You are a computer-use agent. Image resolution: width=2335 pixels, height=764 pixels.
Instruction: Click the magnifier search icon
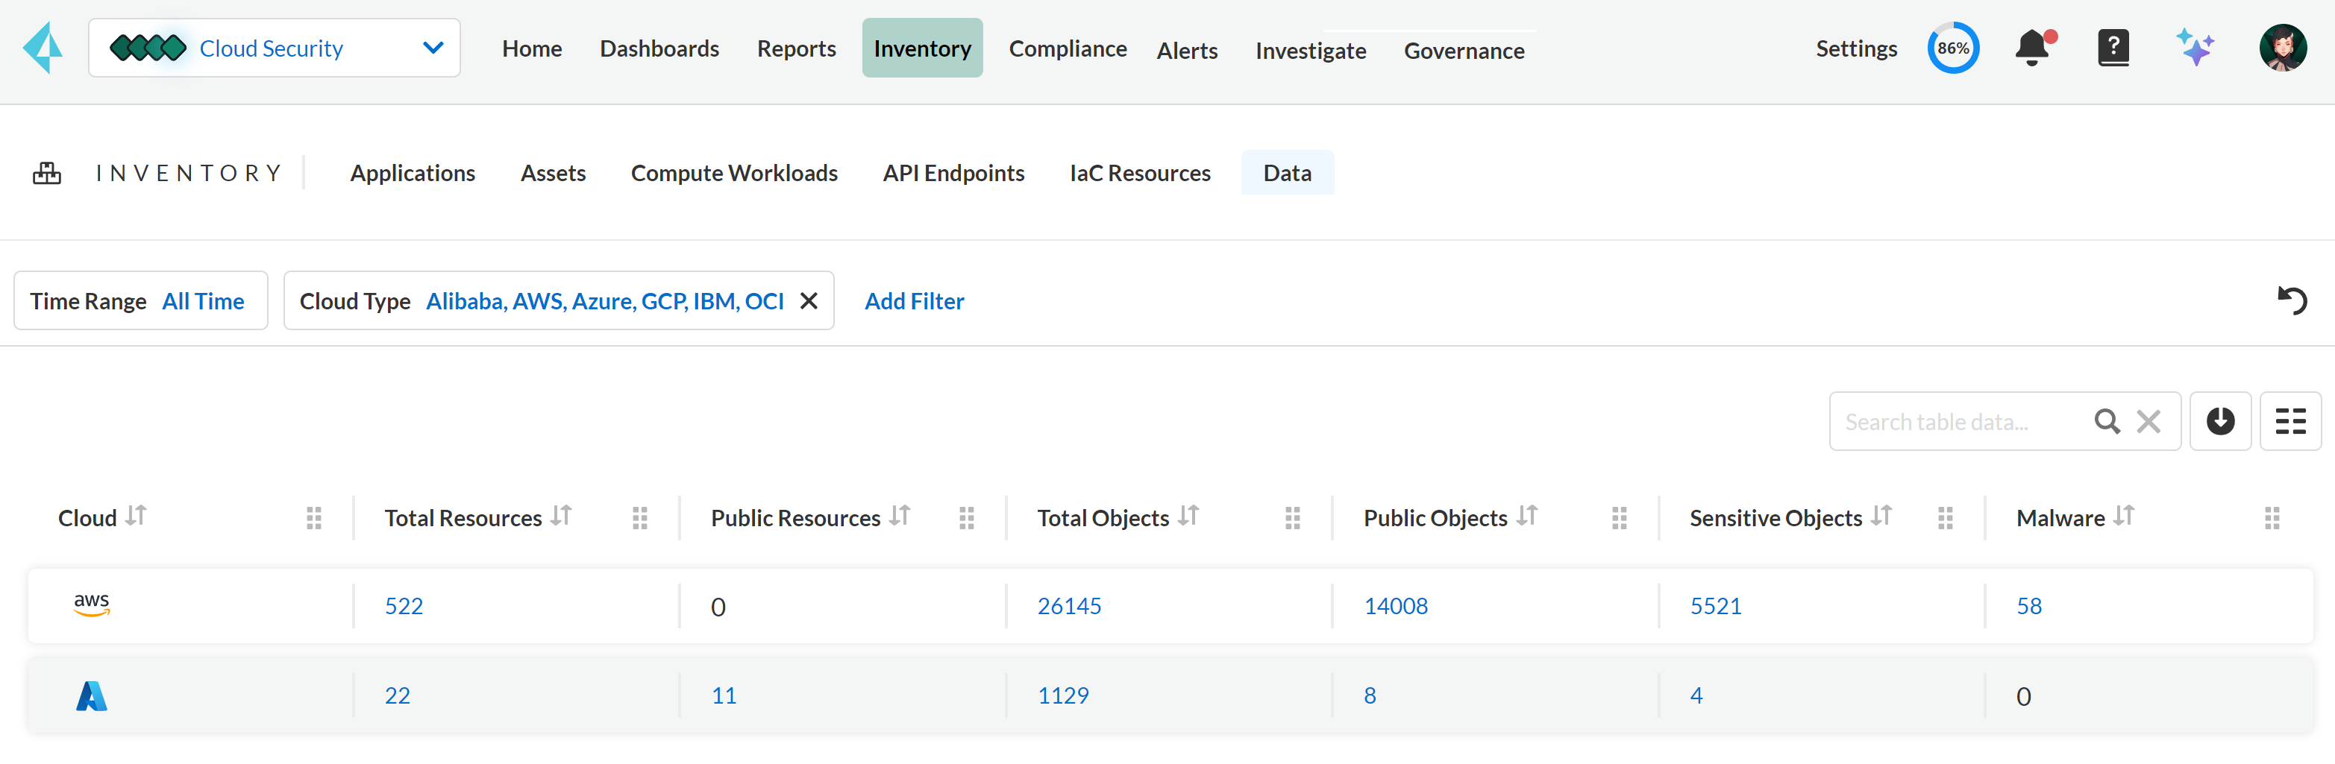[2107, 421]
